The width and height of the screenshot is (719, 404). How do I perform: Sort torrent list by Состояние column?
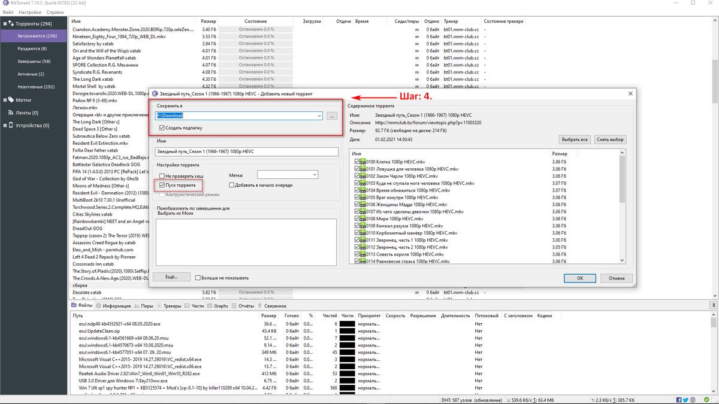256,21
